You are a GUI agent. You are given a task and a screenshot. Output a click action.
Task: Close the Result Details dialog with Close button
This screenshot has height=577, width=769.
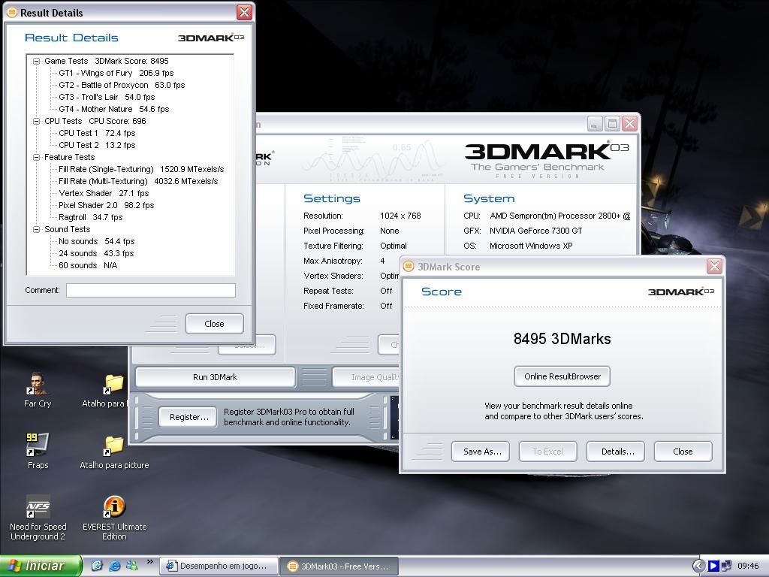pos(214,324)
